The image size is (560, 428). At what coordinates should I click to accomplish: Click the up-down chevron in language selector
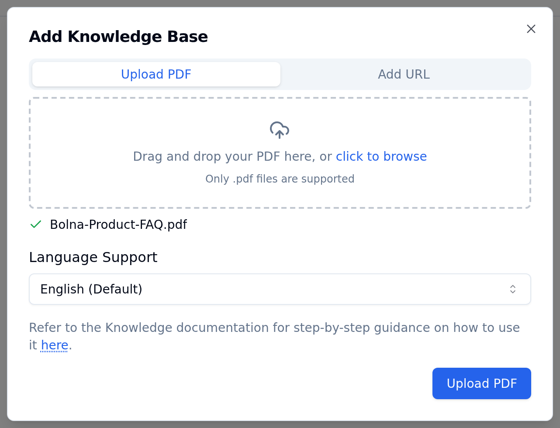point(513,289)
